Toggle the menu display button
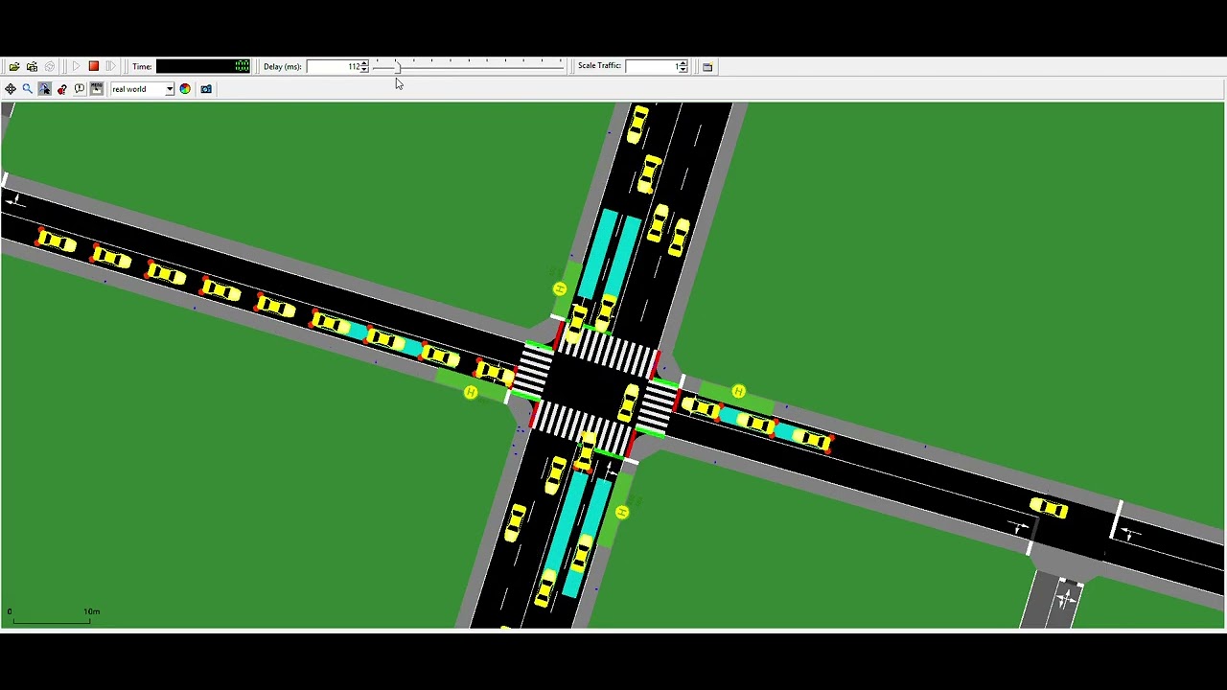The image size is (1227, 690). pyautogui.click(x=97, y=89)
